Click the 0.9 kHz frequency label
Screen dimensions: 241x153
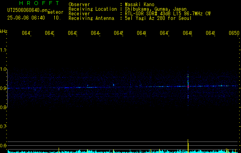click(x=3, y=88)
